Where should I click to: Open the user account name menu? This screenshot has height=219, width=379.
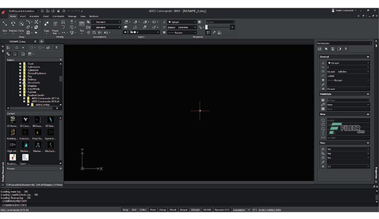(x=344, y=10)
